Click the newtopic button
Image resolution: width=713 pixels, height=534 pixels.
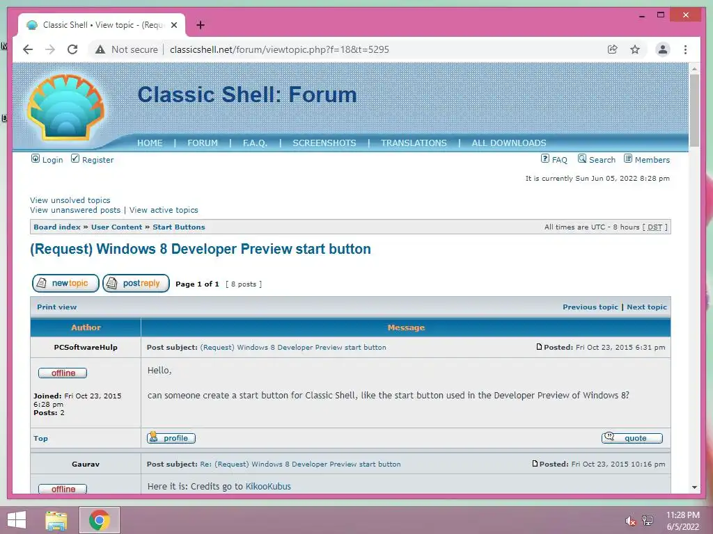pyautogui.click(x=65, y=284)
